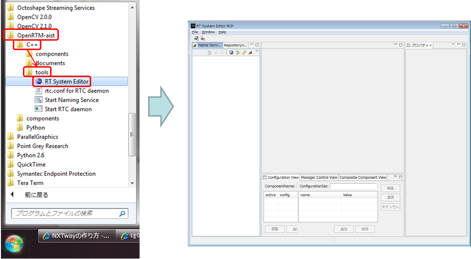Click the back arrow in Name Service view
The image size is (471, 259).
tap(216, 52)
